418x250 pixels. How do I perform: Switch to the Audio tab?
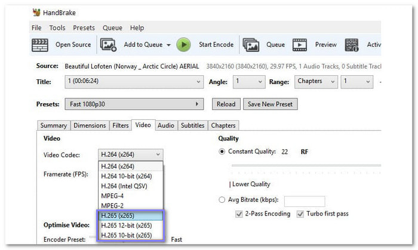(165, 125)
